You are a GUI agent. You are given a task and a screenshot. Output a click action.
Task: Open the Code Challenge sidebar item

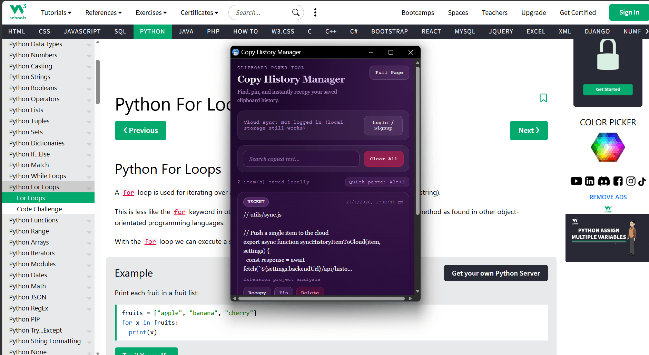(48, 209)
